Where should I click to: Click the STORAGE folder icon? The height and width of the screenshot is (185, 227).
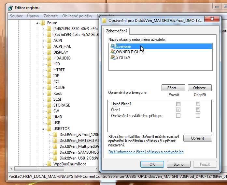(x=49, y=105)
